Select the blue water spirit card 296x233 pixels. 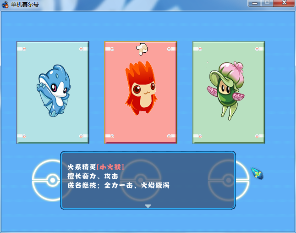click(x=53, y=92)
